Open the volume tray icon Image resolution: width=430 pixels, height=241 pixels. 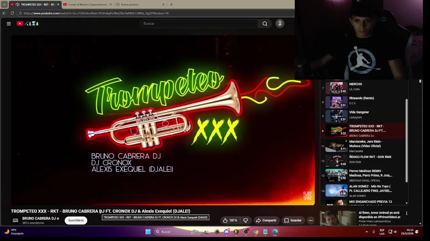pyautogui.click(x=395, y=232)
